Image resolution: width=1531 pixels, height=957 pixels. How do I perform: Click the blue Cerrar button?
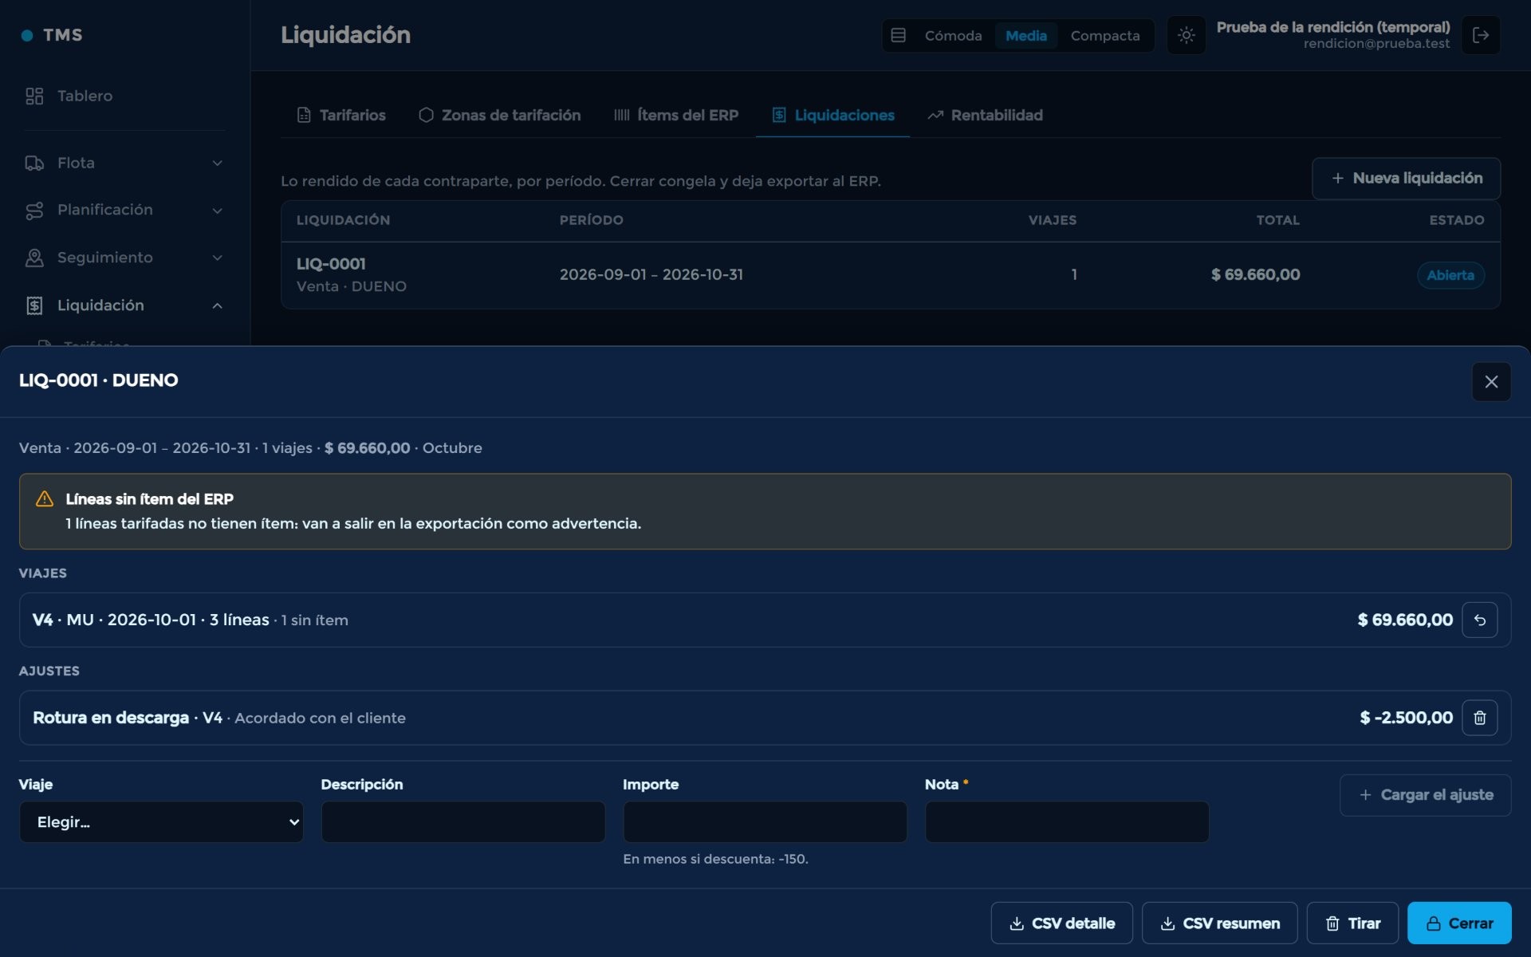pos(1459,923)
